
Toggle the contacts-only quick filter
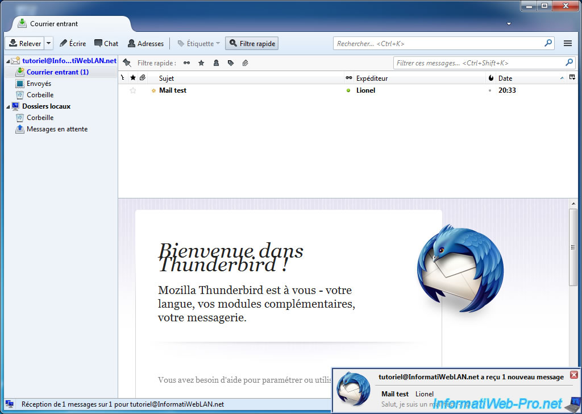[x=216, y=63]
